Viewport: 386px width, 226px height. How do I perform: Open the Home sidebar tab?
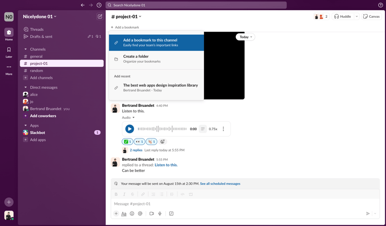tap(9, 34)
